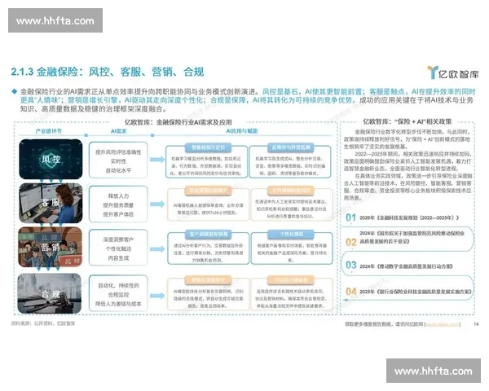Click the diamond bullet before the summary paragraph

click(14, 91)
